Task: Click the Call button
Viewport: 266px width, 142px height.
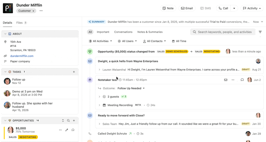Action: click(223, 8)
